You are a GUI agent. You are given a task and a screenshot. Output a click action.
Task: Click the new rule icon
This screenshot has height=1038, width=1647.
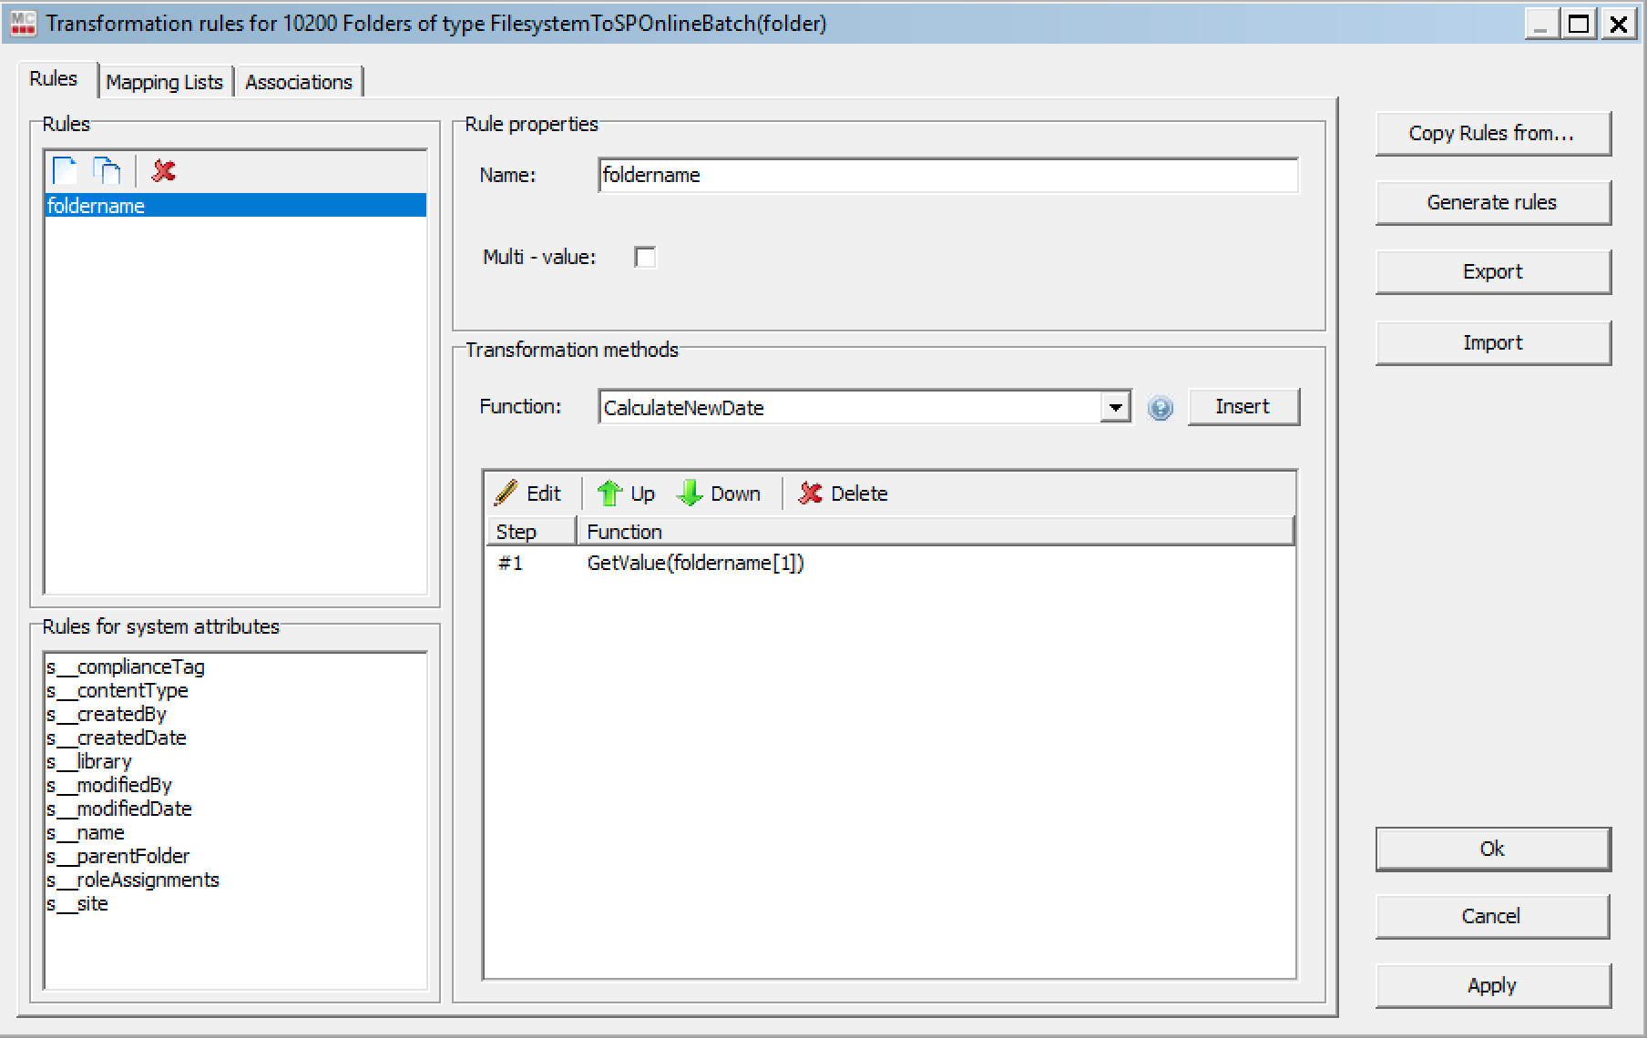click(65, 171)
